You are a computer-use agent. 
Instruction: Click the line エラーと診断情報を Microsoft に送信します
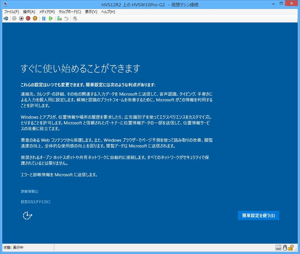click(59, 175)
